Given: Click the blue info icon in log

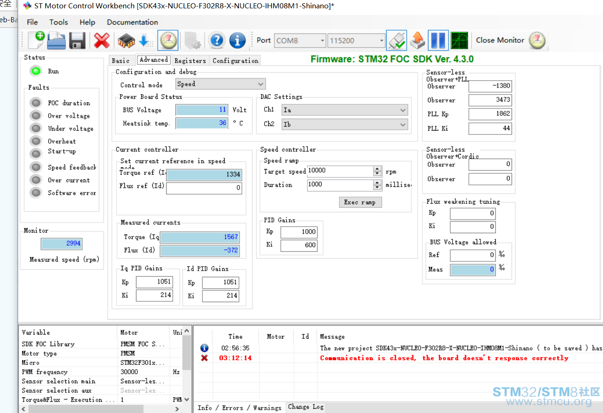Looking at the screenshot, I should [x=204, y=348].
